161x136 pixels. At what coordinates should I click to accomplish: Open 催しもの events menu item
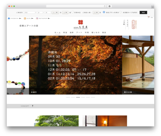tap(95, 32)
